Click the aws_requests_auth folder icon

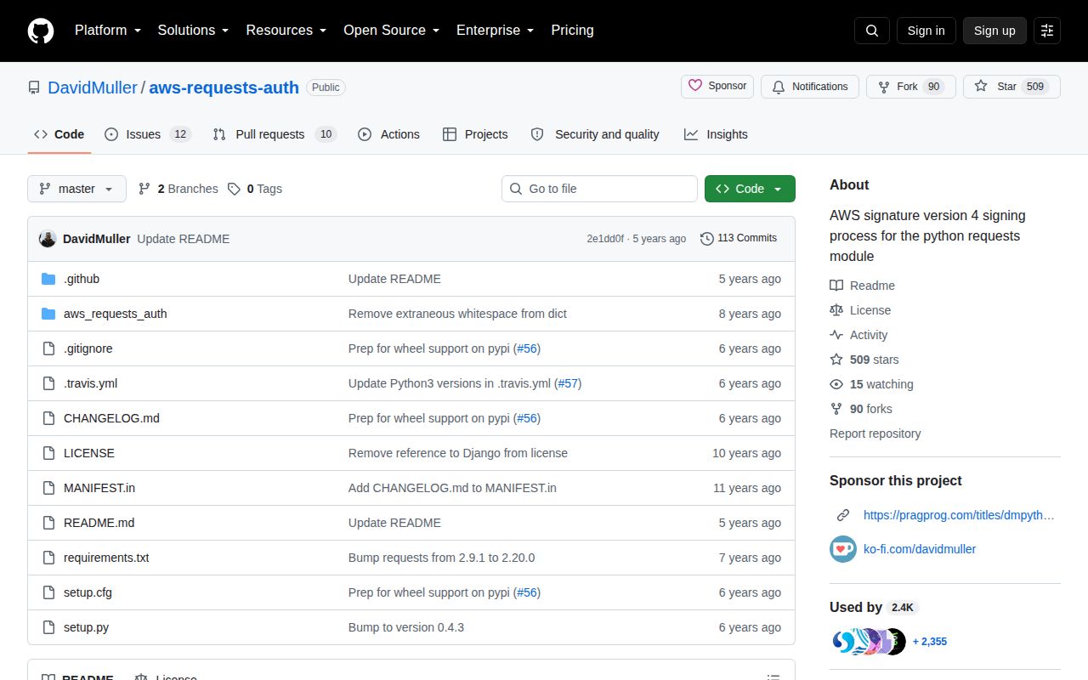[48, 314]
